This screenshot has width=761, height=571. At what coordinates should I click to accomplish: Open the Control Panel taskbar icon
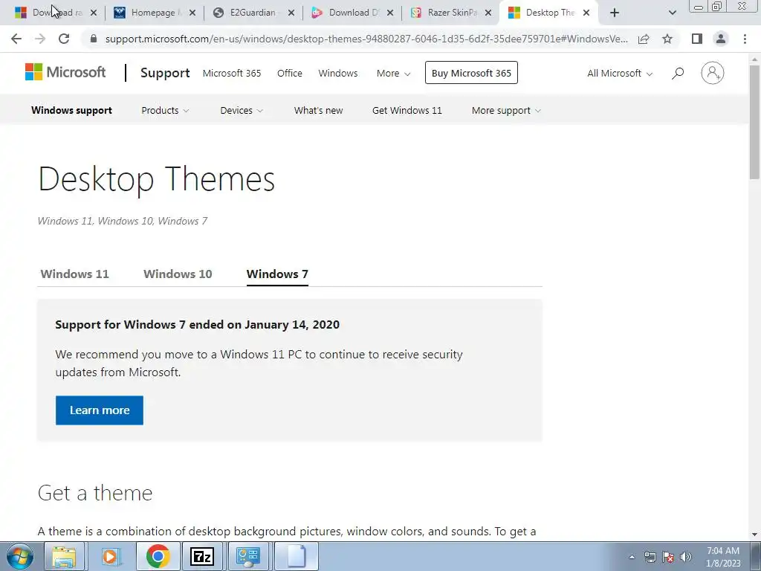tap(248, 556)
